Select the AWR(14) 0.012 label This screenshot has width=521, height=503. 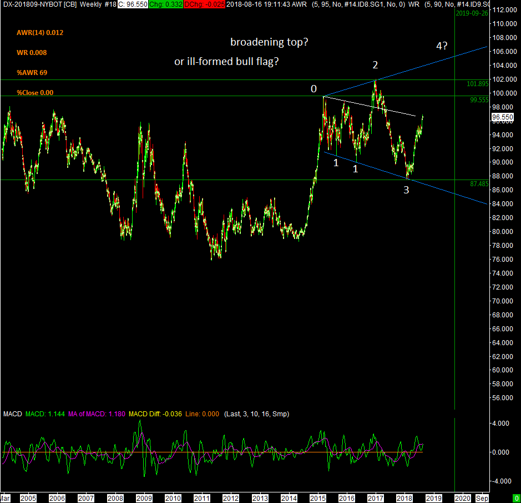pos(40,33)
